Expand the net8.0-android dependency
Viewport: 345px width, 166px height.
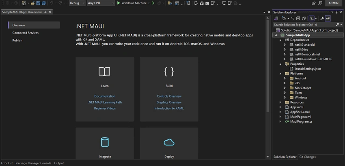pos(285,45)
